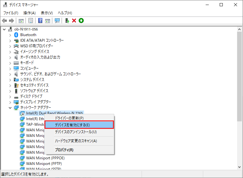Viewport: 243px width, 178px height.
Task: Select WAN Miniport (PPPOE) device
Action: point(45,158)
